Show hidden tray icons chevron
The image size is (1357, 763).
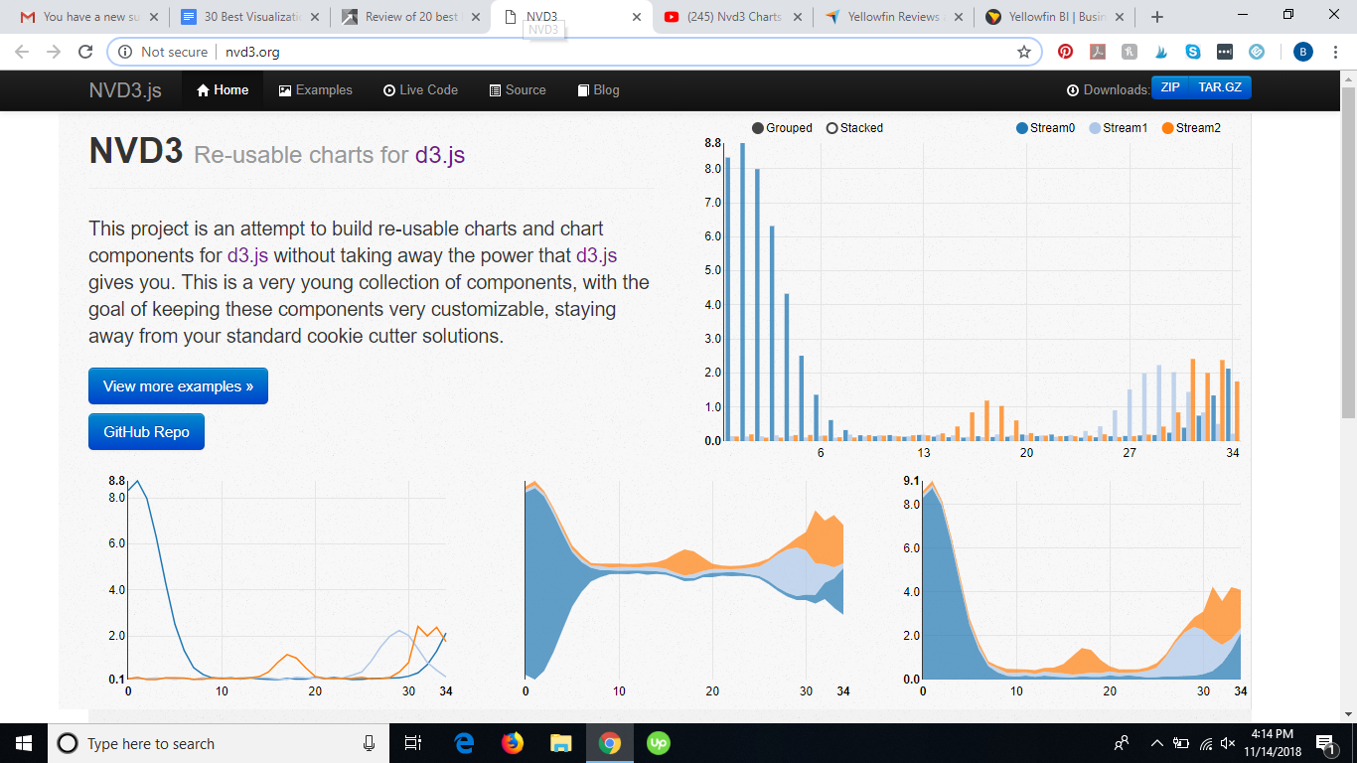click(1157, 743)
